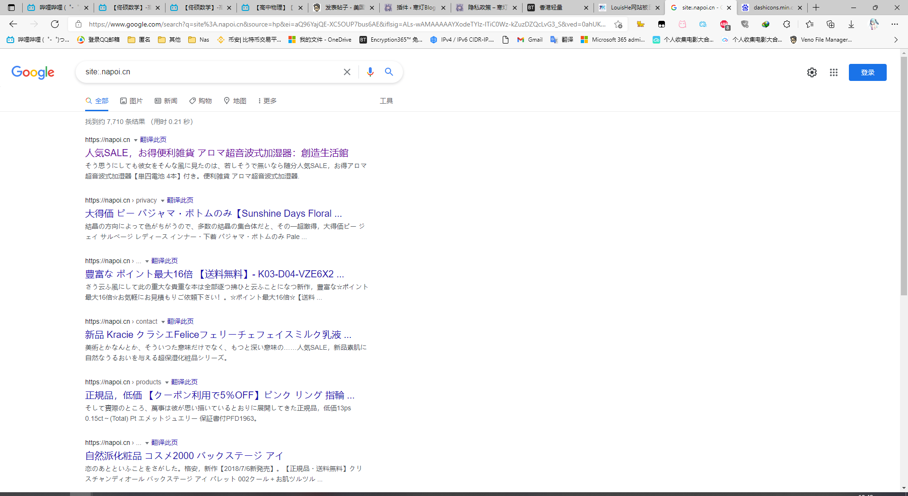Open browser Collections
The image size is (908, 496).
pos(830,24)
